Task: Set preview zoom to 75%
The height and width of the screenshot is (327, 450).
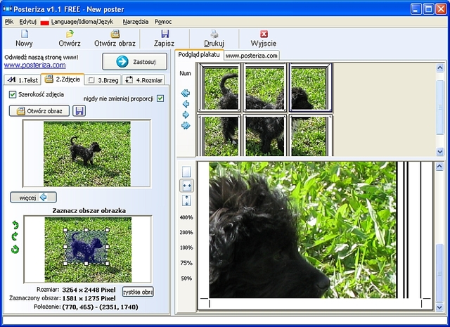Action: tap(186, 263)
